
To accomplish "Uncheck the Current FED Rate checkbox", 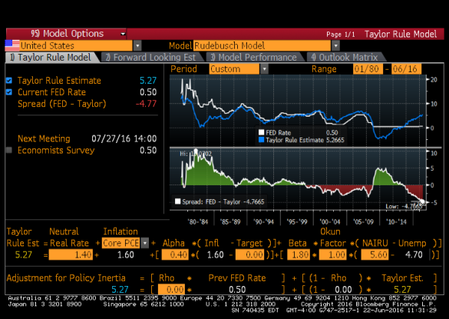I will pyautogui.click(x=9, y=92).
